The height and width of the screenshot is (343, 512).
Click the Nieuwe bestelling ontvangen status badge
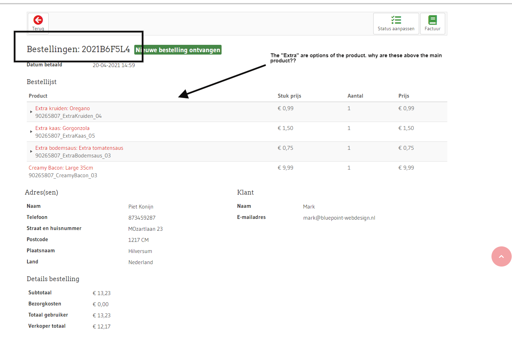pyautogui.click(x=178, y=50)
